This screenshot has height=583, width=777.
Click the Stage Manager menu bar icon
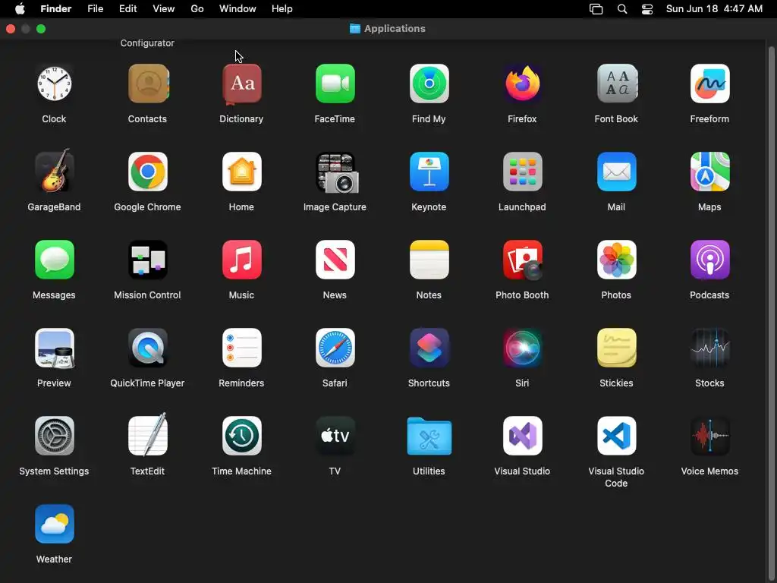coord(596,9)
